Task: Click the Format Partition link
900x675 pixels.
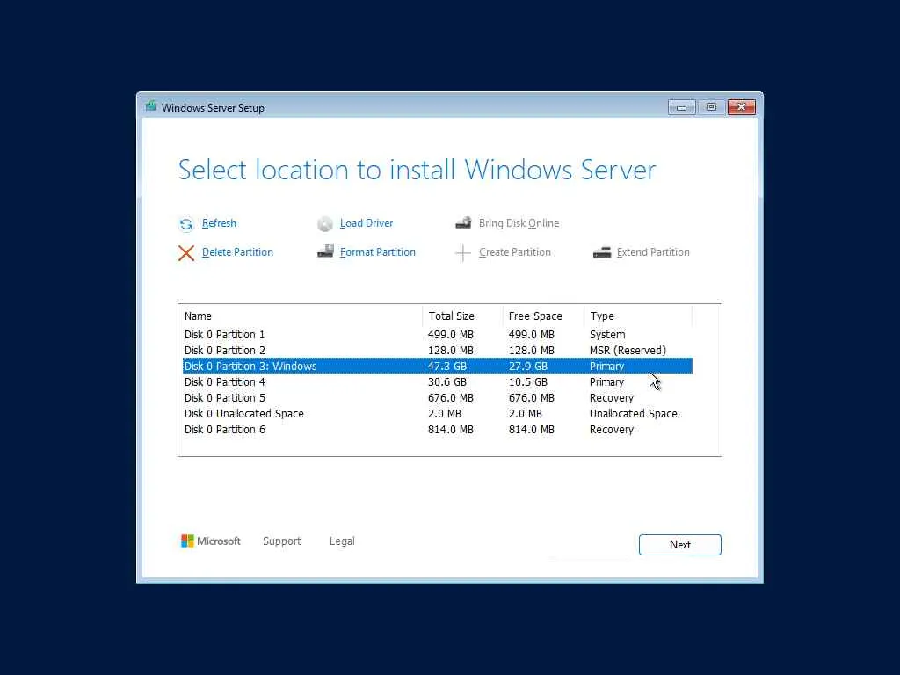Action: tap(377, 252)
